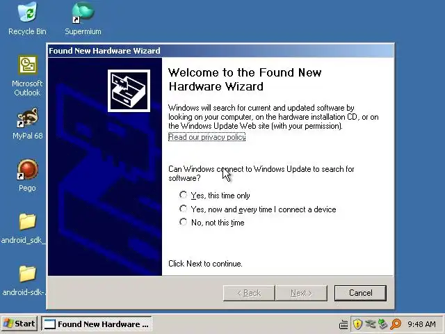Open the "Read our privacy policy" link
This screenshot has height=334, width=445.
point(207,137)
